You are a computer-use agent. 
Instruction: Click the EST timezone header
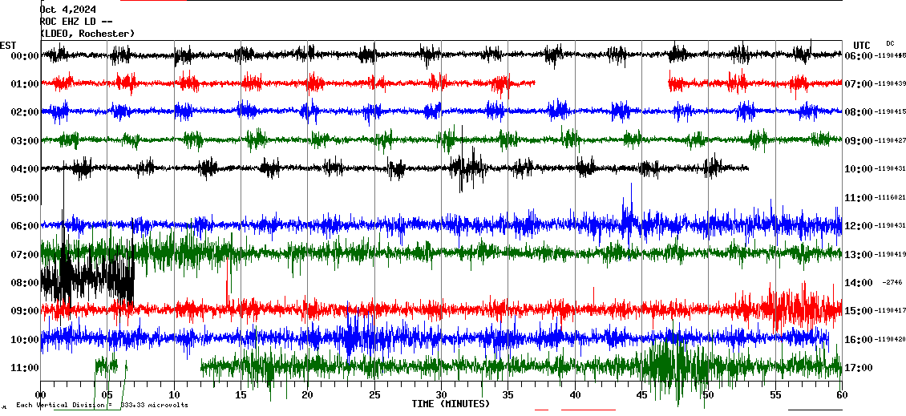[9, 45]
